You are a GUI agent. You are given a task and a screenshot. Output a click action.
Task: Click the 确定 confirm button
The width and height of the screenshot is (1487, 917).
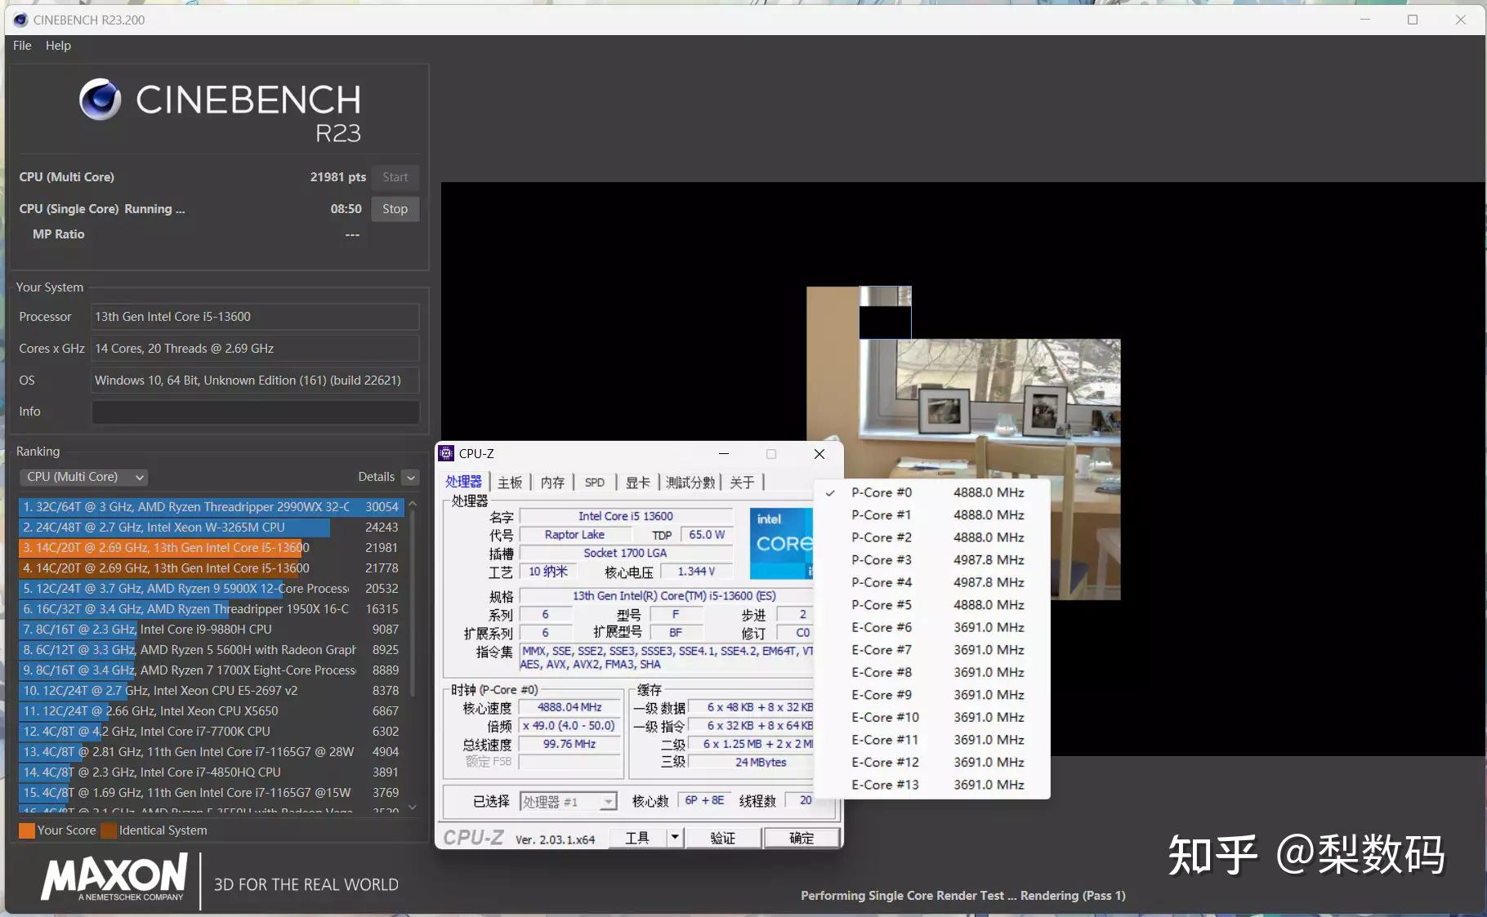click(x=802, y=838)
